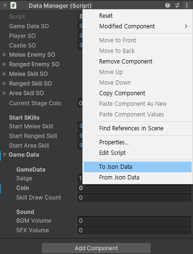Image resolution: width=193 pixels, height=254 pixels.
Task: Choose Edit Script menu entry
Action: pyautogui.click(x=137, y=153)
